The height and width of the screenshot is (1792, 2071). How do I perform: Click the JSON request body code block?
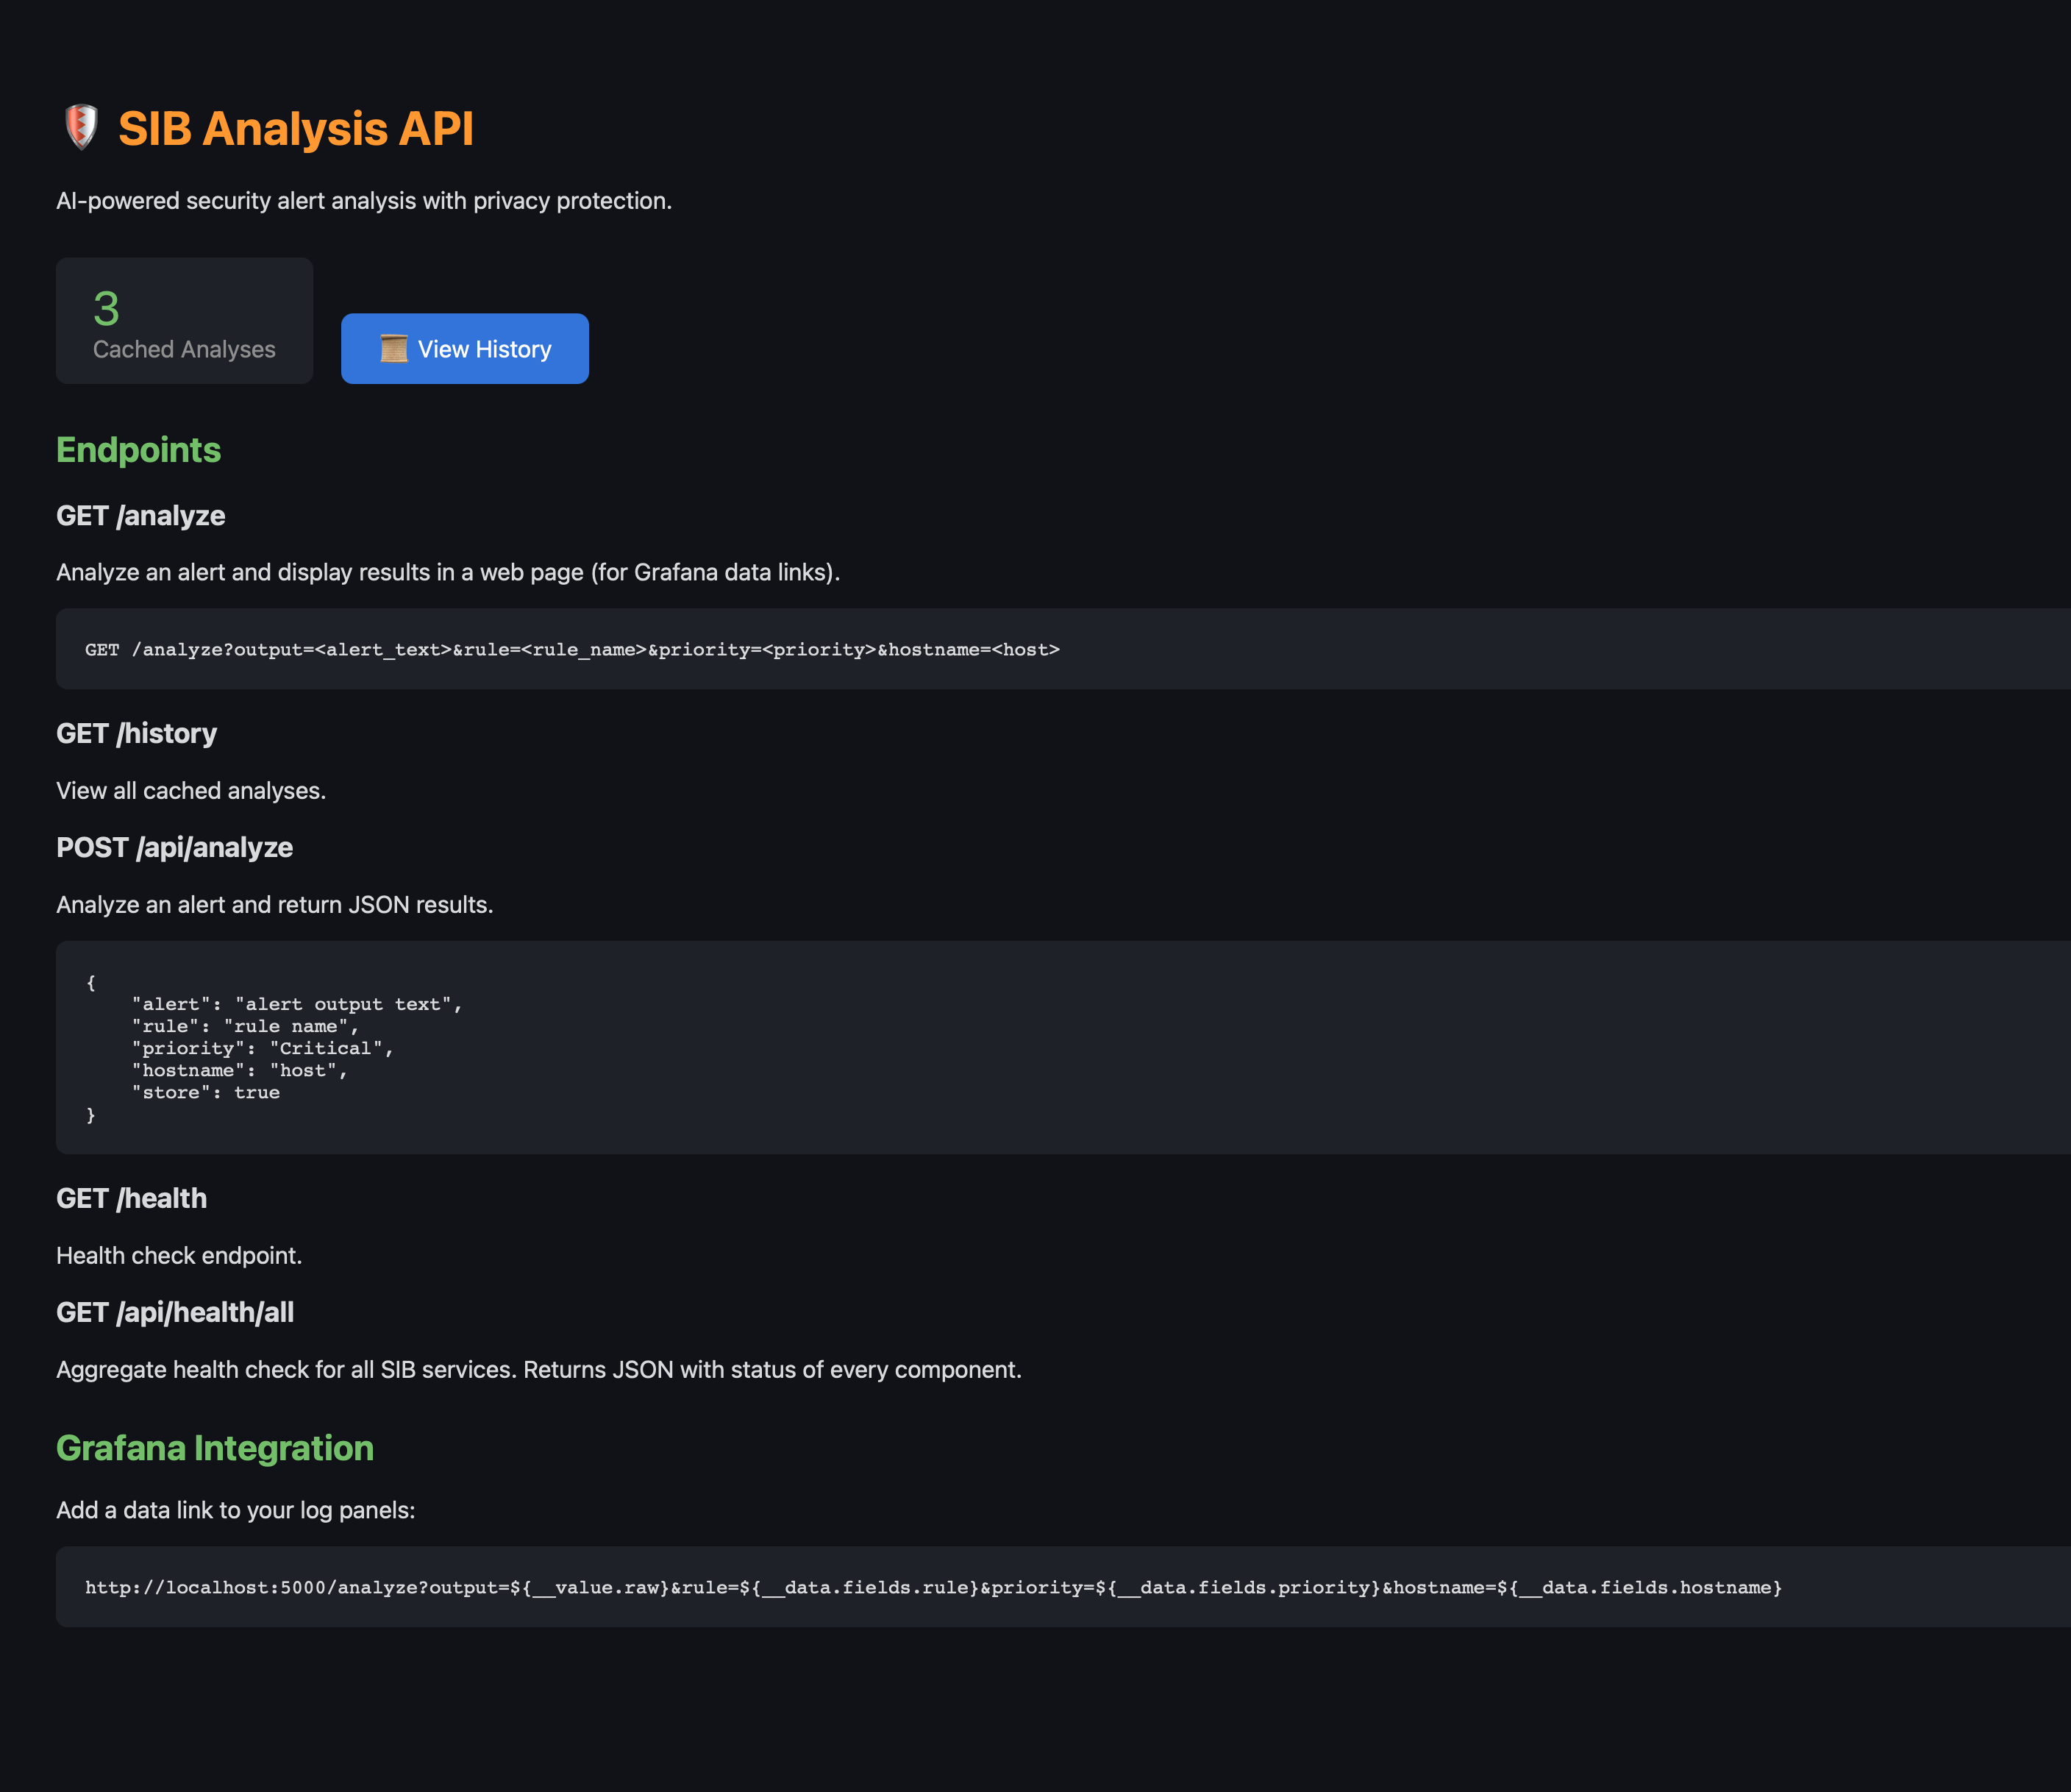tap(1063, 1047)
